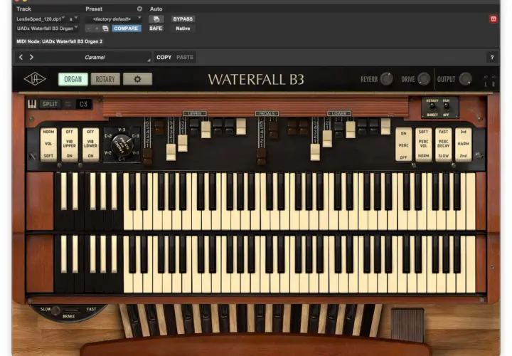Click the first brown UPPER drawbar
The width and height of the screenshot is (512, 356).
(147, 157)
